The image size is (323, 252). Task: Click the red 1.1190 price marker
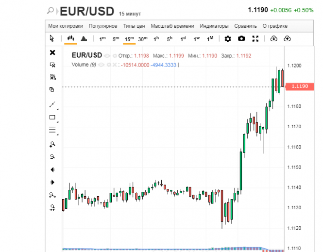click(x=300, y=86)
